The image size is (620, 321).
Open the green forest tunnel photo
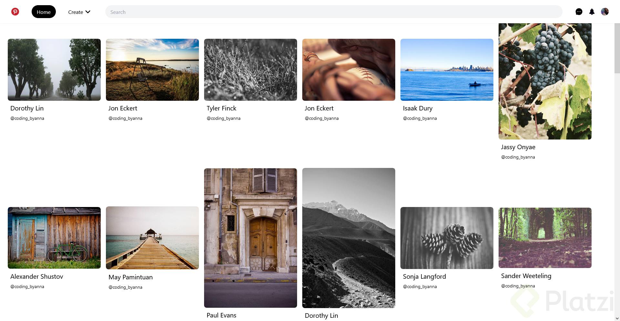(545, 238)
